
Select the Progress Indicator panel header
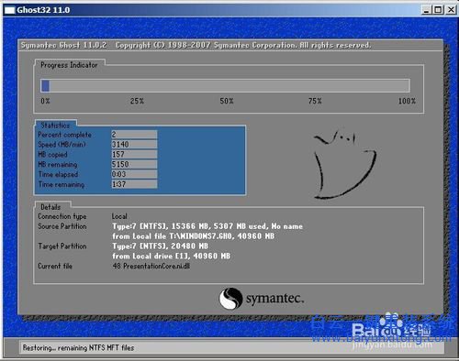click(x=69, y=65)
